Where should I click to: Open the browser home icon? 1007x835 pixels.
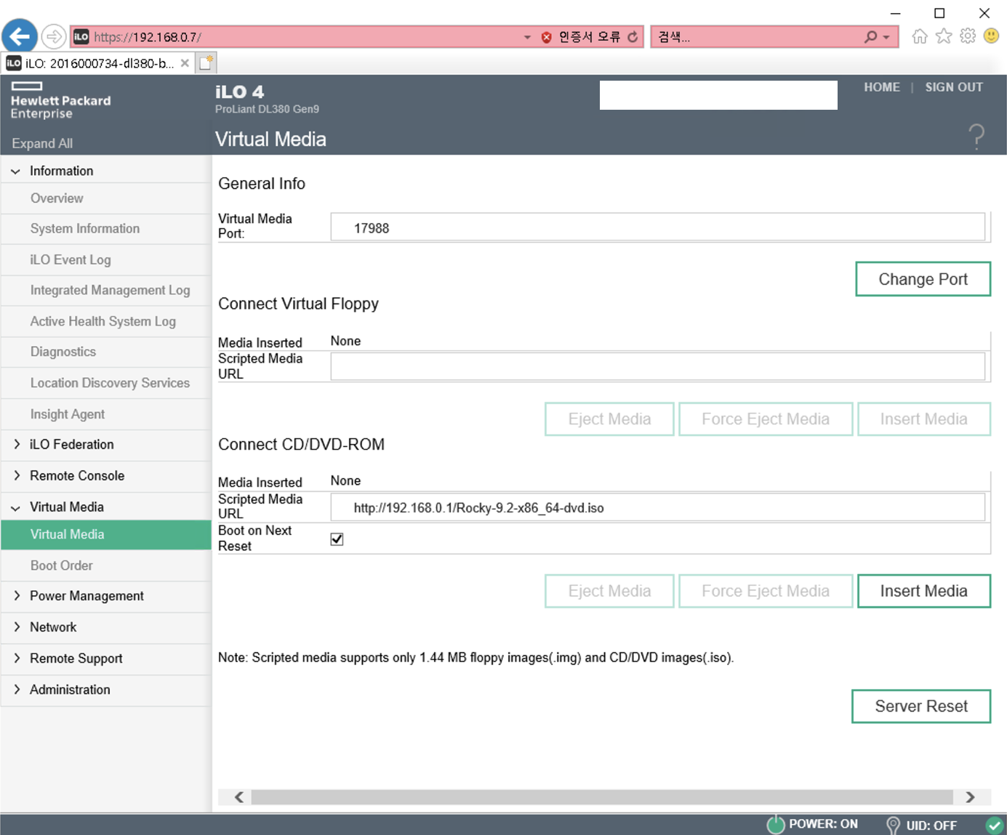[920, 36]
